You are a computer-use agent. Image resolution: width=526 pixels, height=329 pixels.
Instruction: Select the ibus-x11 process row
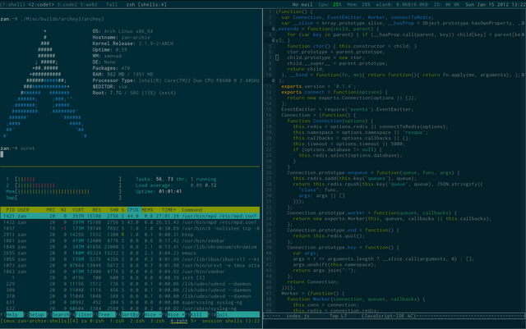(130, 259)
